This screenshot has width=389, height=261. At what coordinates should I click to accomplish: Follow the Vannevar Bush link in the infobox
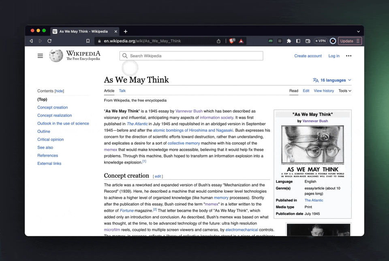tap(315, 121)
